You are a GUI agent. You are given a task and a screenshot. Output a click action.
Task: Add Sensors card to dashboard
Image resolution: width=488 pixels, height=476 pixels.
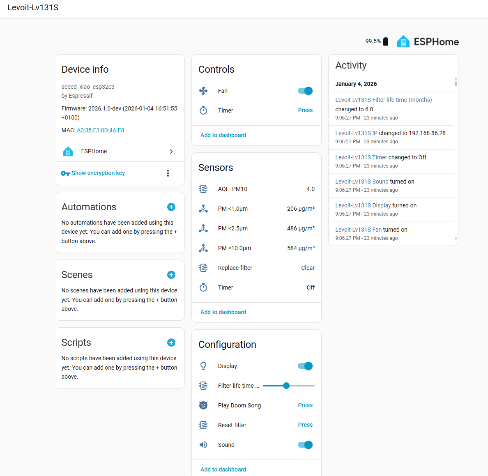click(223, 313)
